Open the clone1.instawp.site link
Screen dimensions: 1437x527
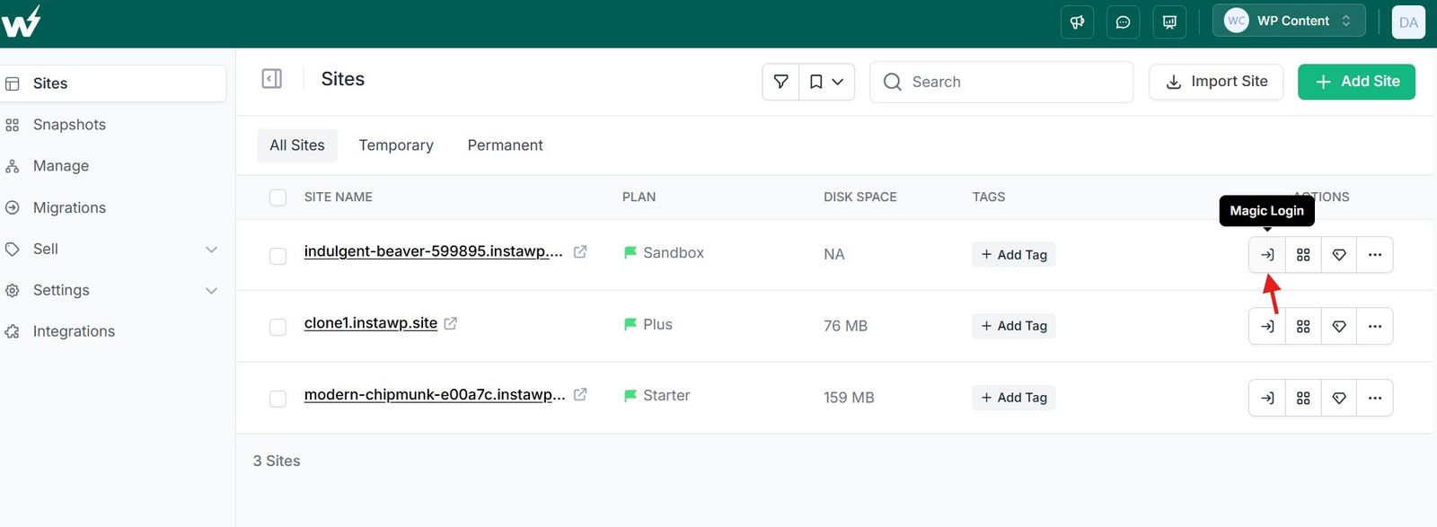(x=370, y=323)
